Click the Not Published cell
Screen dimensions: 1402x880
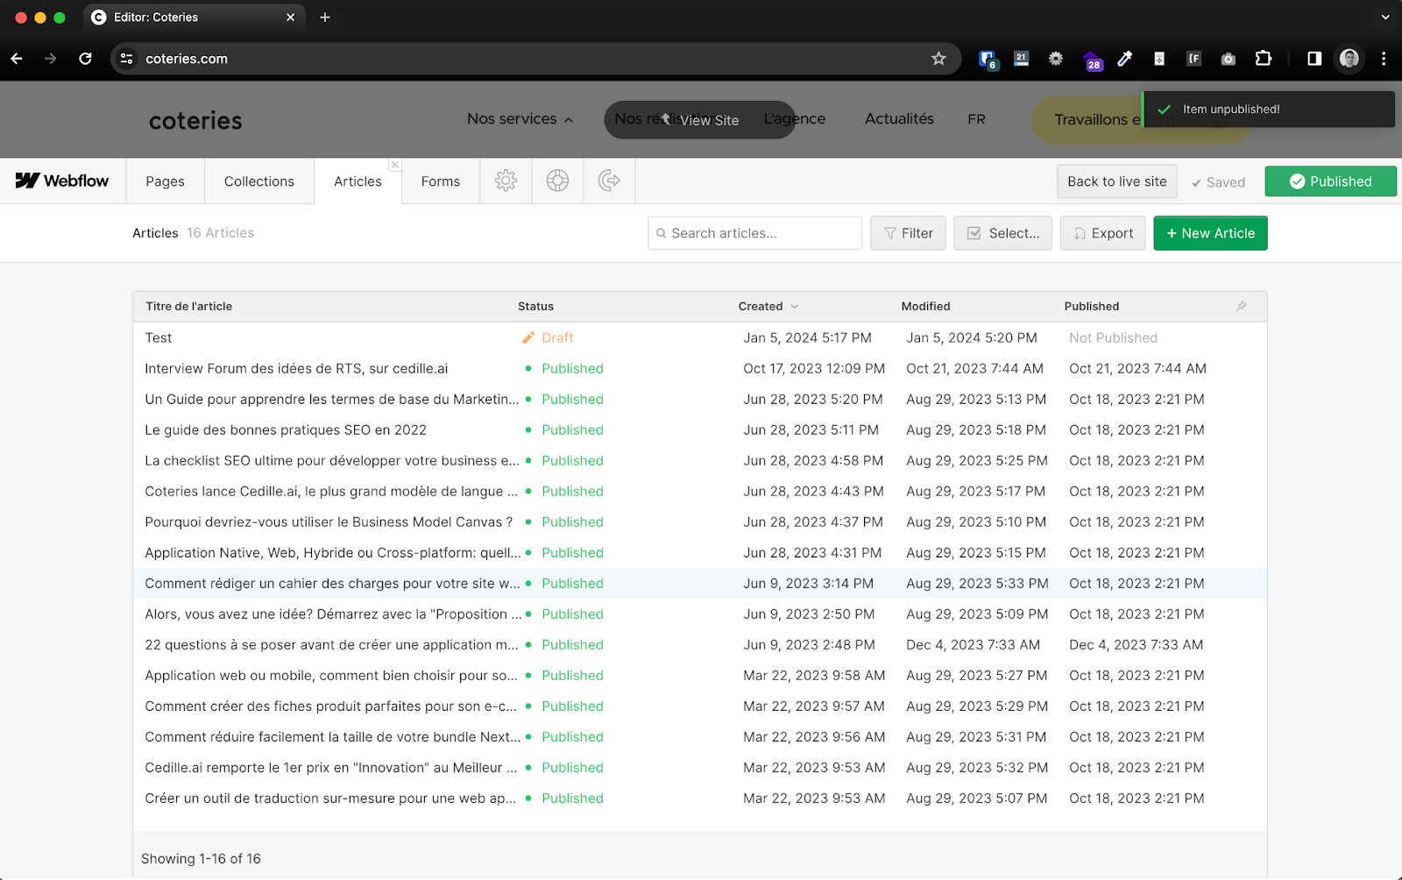(x=1113, y=337)
